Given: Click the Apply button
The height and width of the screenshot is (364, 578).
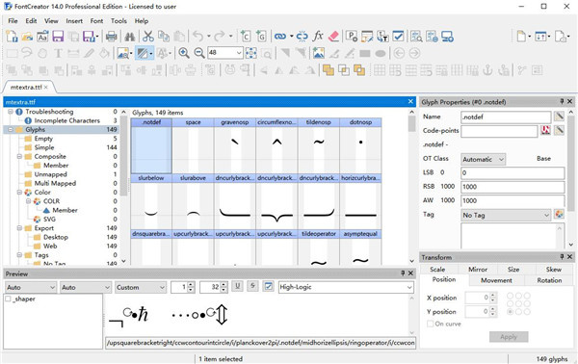Looking at the screenshot, I should click(x=509, y=337).
